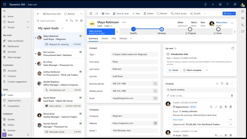Open website with globe icon
Screen dimensions: 247x139
(155, 123)
